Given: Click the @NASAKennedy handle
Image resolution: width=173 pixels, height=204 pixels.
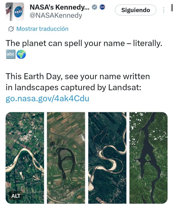Looking at the screenshot, I should pyautogui.click(x=55, y=16).
